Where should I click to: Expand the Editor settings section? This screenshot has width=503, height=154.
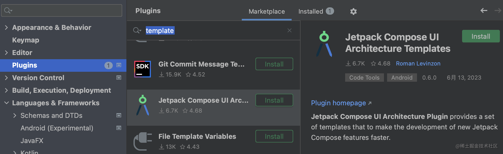(x=7, y=53)
